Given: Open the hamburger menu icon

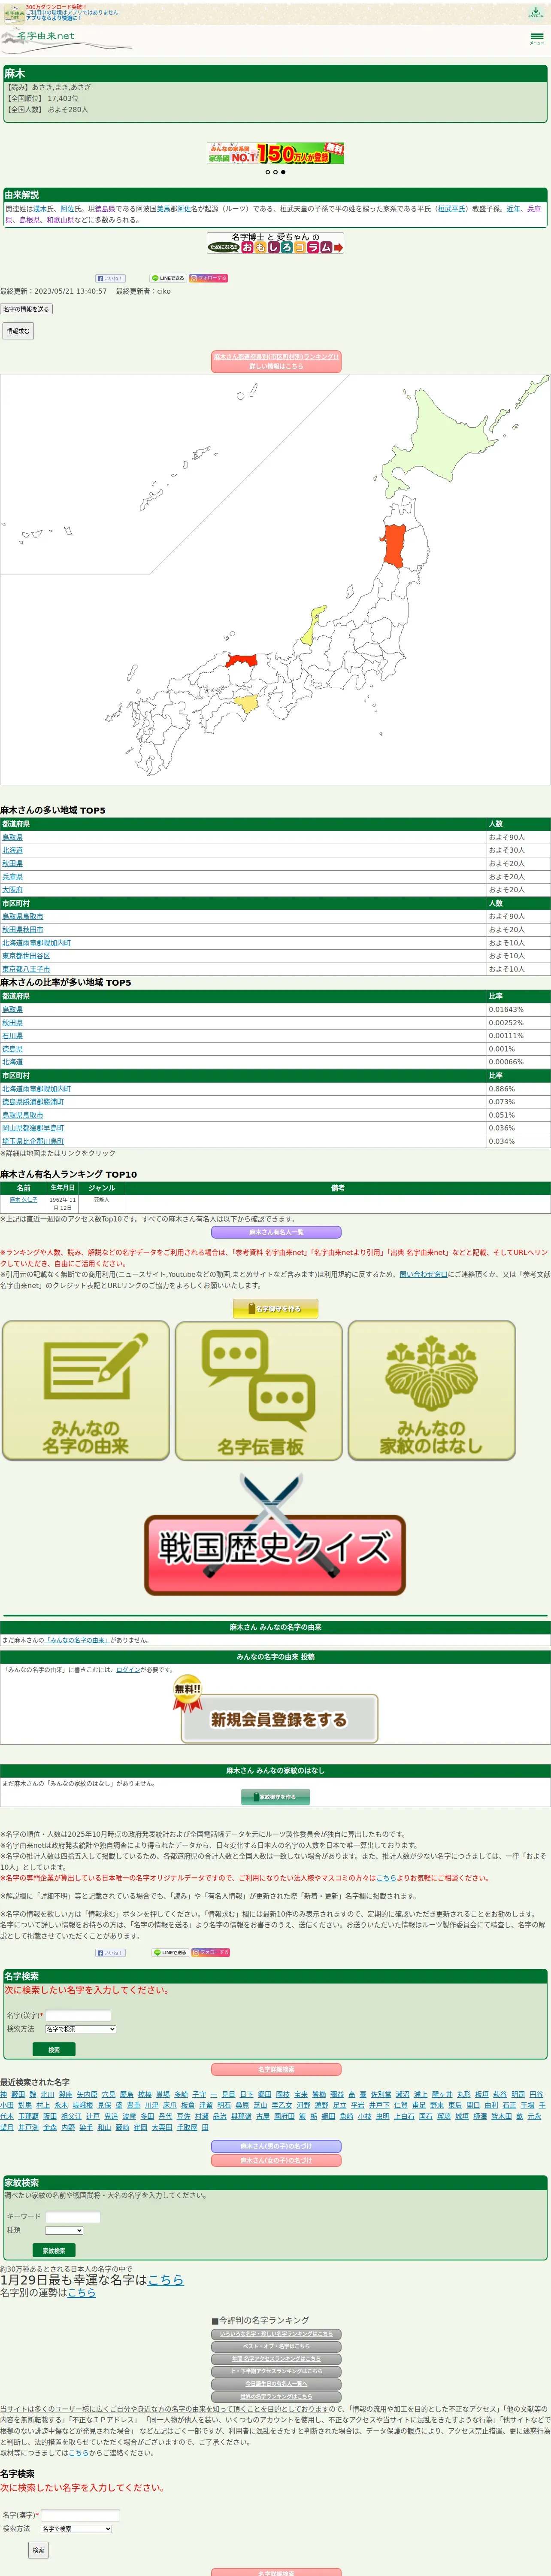Looking at the screenshot, I should (x=537, y=38).
